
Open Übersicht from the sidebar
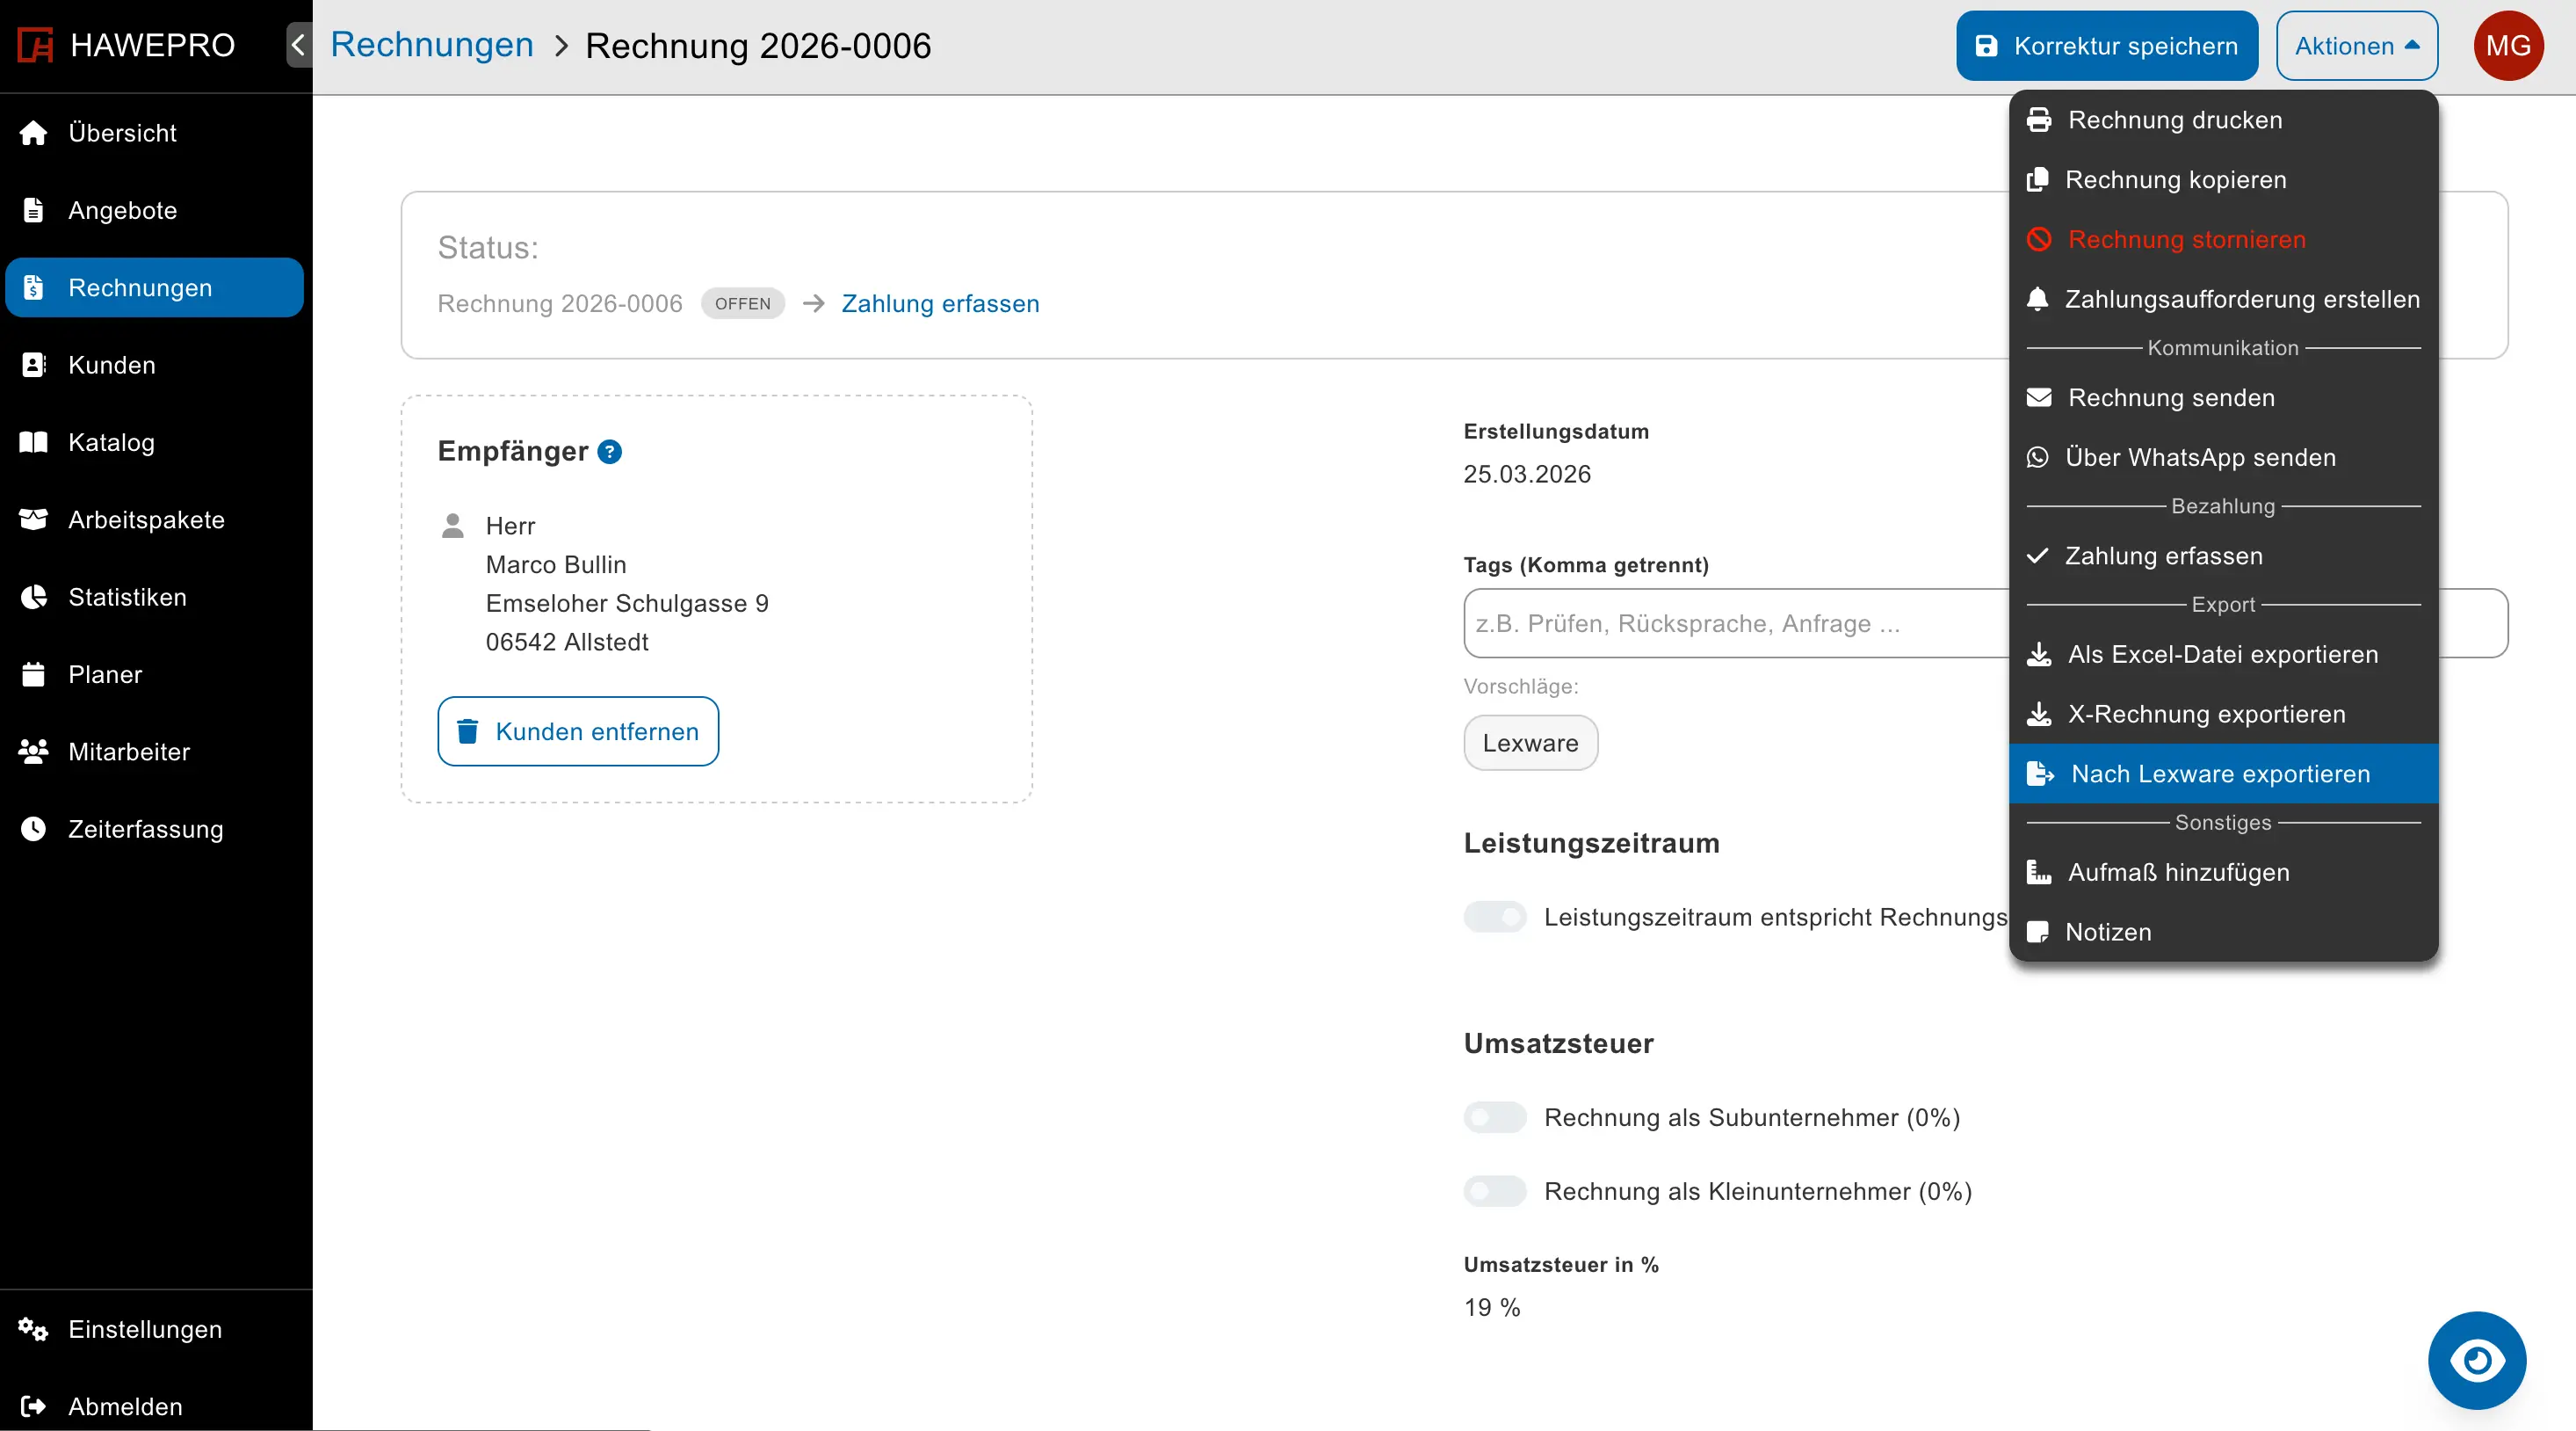[122, 132]
